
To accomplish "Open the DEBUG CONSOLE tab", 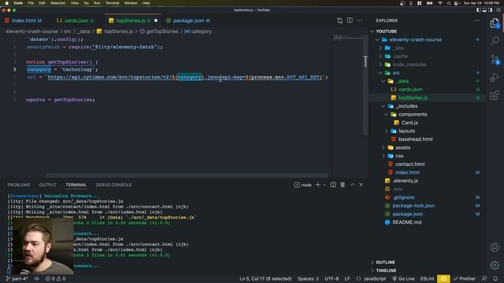I will (113, 185).
